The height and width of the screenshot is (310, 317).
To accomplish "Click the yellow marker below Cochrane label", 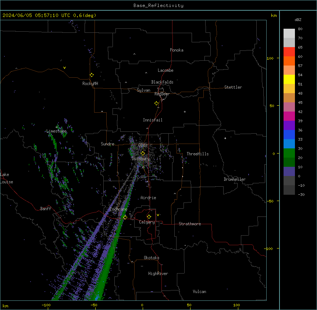I will [125, 217].
